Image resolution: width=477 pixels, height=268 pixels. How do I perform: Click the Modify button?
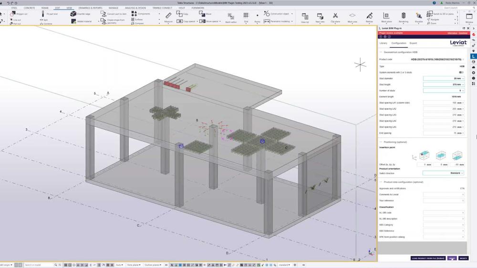tap(463, 258)
